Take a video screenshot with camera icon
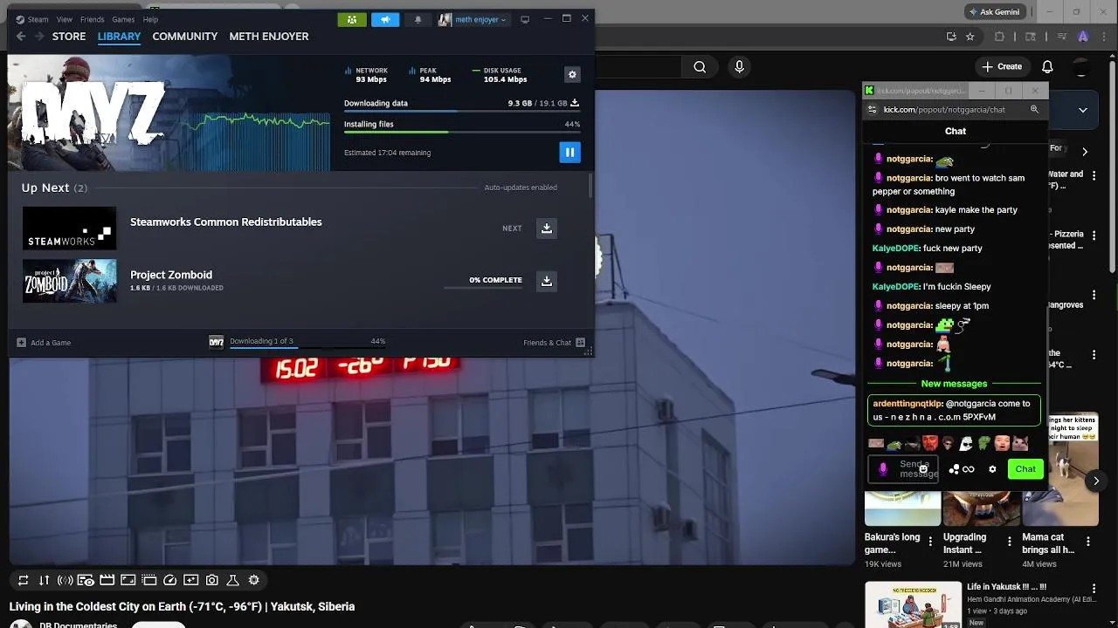 pyautogui.click(x=212, y=580)
